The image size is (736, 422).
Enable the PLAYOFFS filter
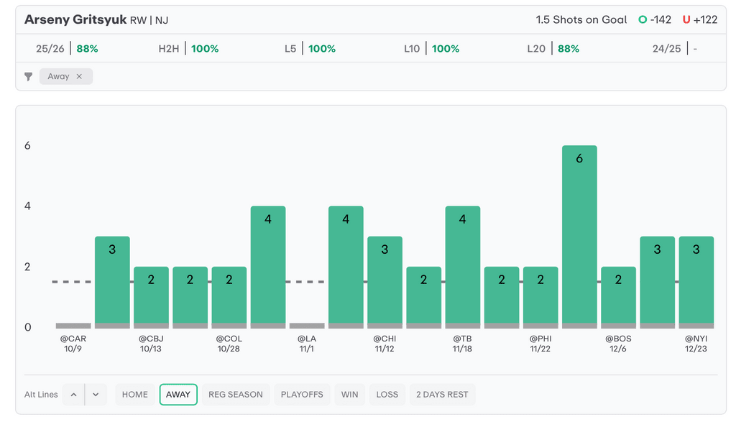pyautogui.click(x=302, y=395)
